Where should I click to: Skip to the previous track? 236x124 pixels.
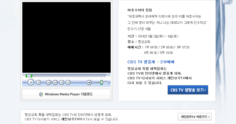pyautogui.click(x=48, y=83)
